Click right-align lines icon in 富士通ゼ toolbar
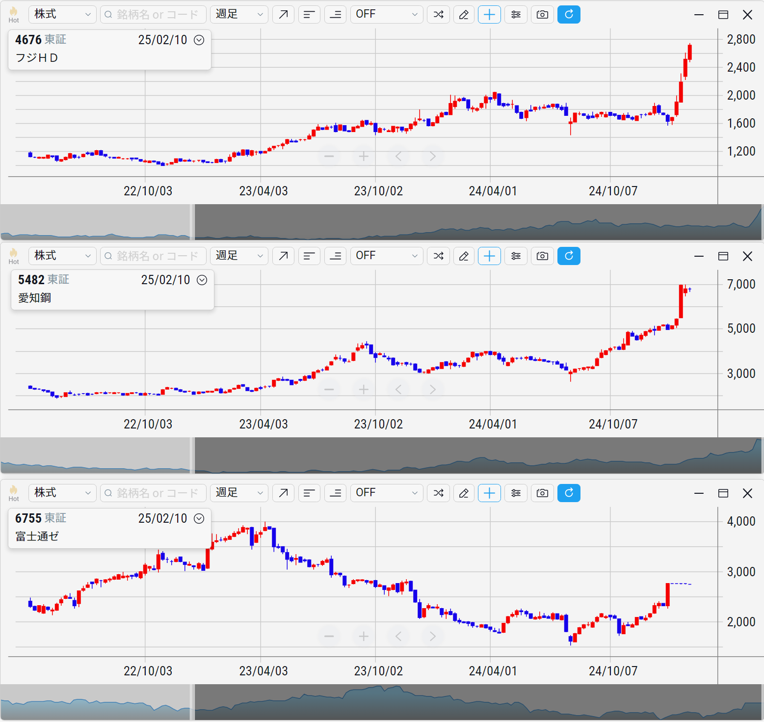 point(335,493)
